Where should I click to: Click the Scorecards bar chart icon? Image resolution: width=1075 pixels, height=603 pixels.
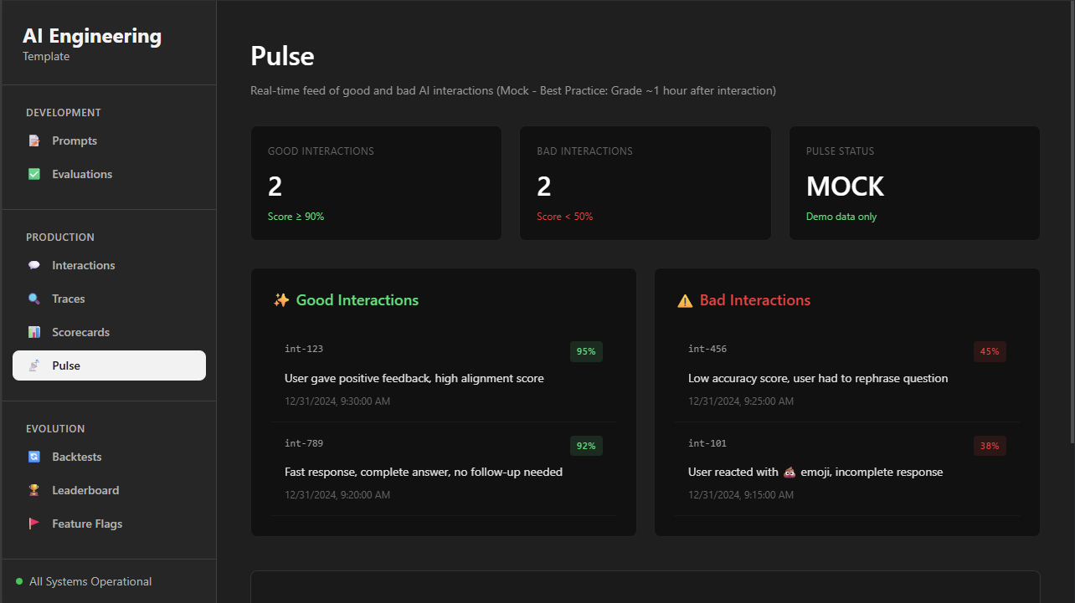(34, 332)
